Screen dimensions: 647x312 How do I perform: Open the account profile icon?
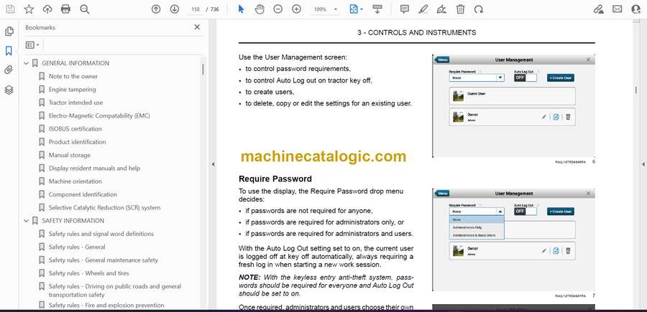[x=636, y=9]
